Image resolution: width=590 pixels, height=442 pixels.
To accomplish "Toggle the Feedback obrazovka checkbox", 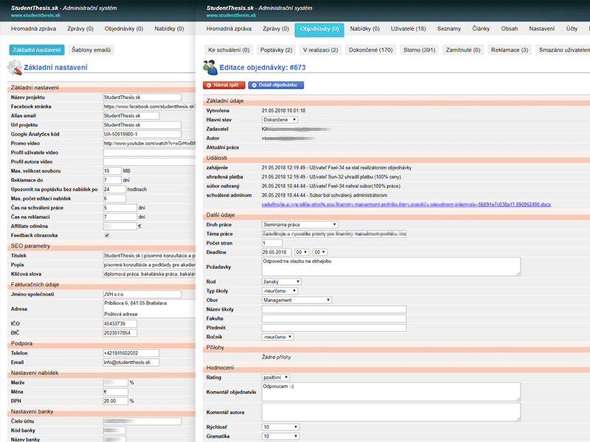I will (107, 235).
